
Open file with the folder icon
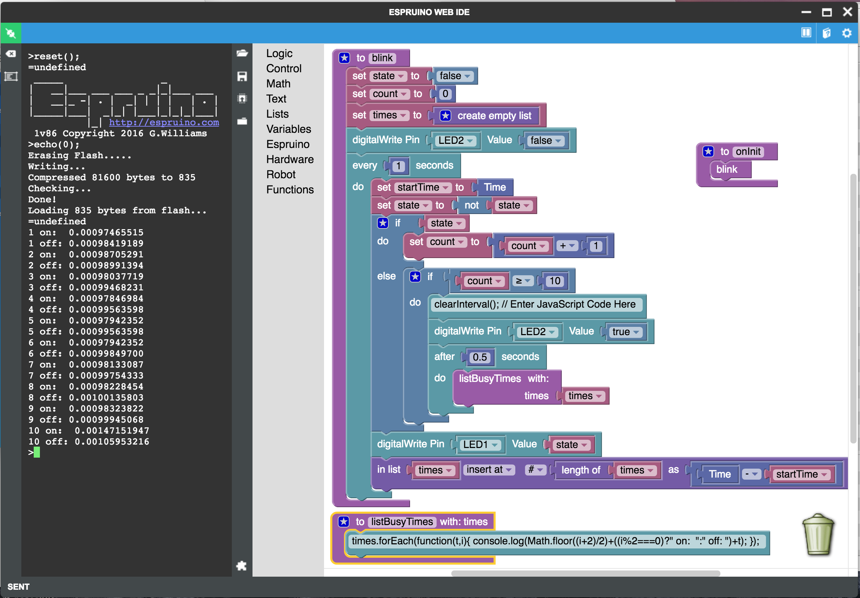pyautogui.click(x=242, y=53)
